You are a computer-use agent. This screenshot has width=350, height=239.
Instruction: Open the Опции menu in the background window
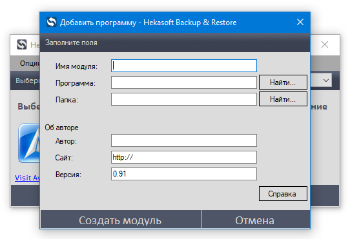[30, 63]
